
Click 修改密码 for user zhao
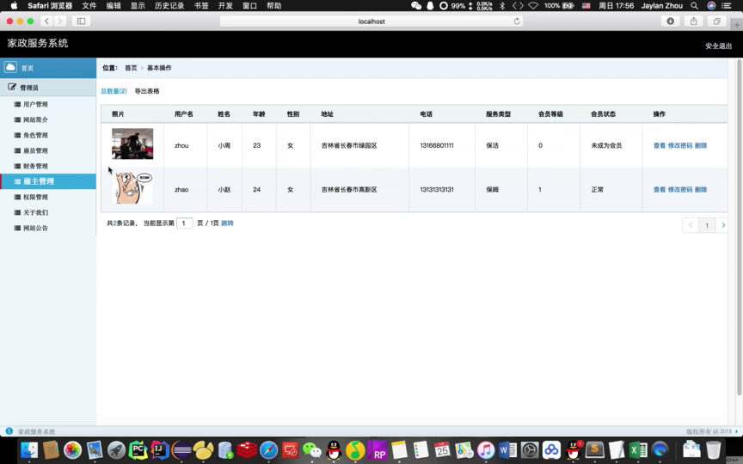coord(680,189)
